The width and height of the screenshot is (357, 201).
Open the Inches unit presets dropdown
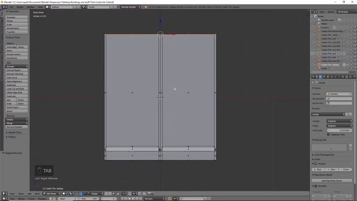(328, 114)
